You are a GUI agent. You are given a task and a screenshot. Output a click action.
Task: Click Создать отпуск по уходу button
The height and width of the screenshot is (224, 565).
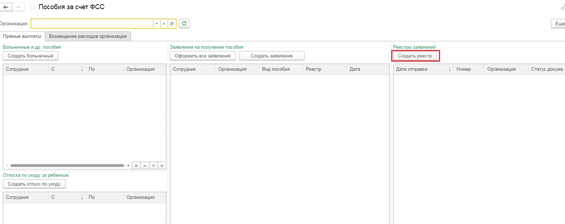point(34,184)
